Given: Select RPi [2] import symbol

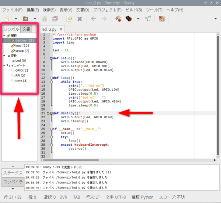Looking at the screenshot, I should [x=20, y=75].
